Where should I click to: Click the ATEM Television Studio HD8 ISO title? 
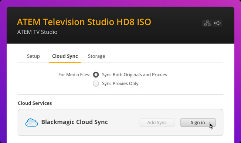(x=84, y=22)
